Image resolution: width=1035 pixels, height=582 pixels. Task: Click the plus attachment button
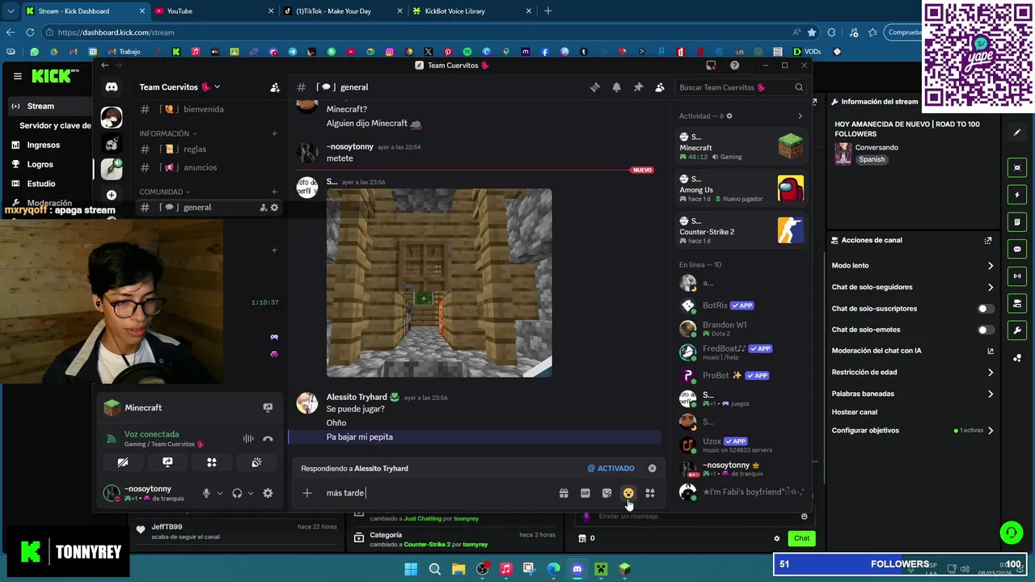click(307, 493)
